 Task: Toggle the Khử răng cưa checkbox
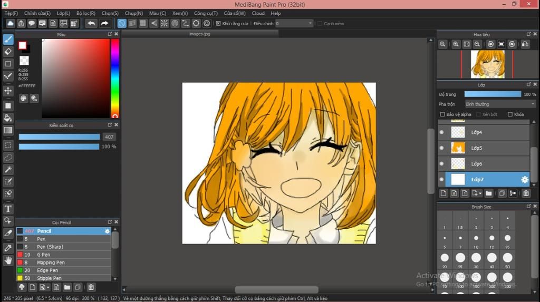pyautogui.click(x=219, y=23)
